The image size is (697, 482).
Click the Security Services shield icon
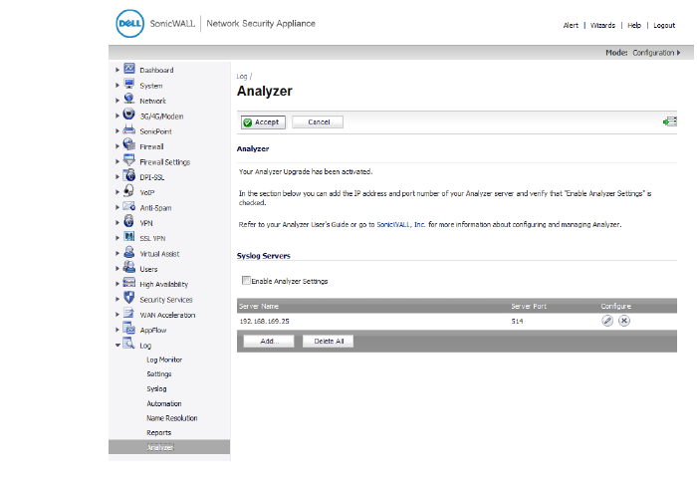pyautogui.click(x=128, y=298)
